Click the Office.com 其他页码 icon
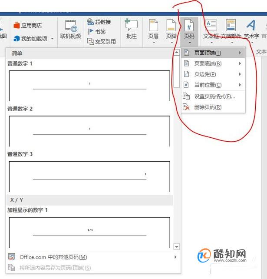The width and height of the screenshot is (267, 279). (12, 257)
